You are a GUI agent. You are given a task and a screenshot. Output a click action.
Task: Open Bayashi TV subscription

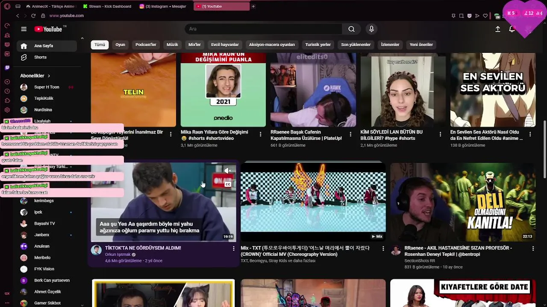(x=47, y=223)
